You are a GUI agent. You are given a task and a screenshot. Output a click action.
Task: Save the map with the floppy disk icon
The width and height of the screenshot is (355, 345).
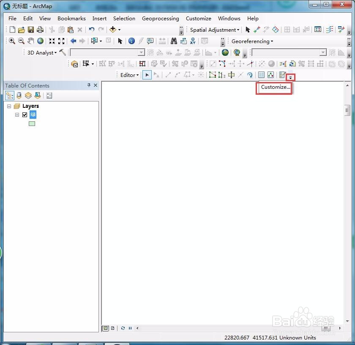pos(31,30)
